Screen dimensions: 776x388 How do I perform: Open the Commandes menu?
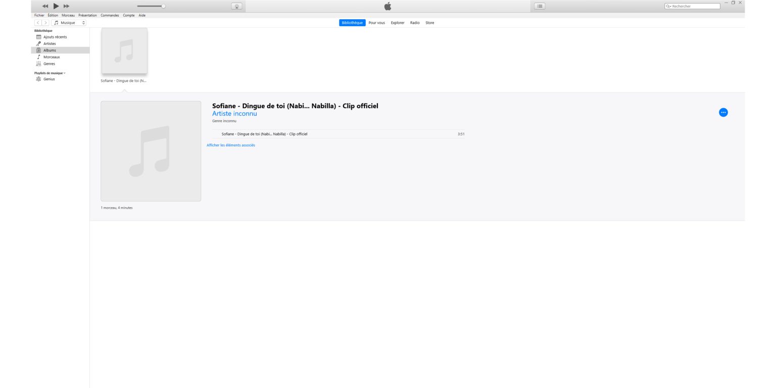110,15
